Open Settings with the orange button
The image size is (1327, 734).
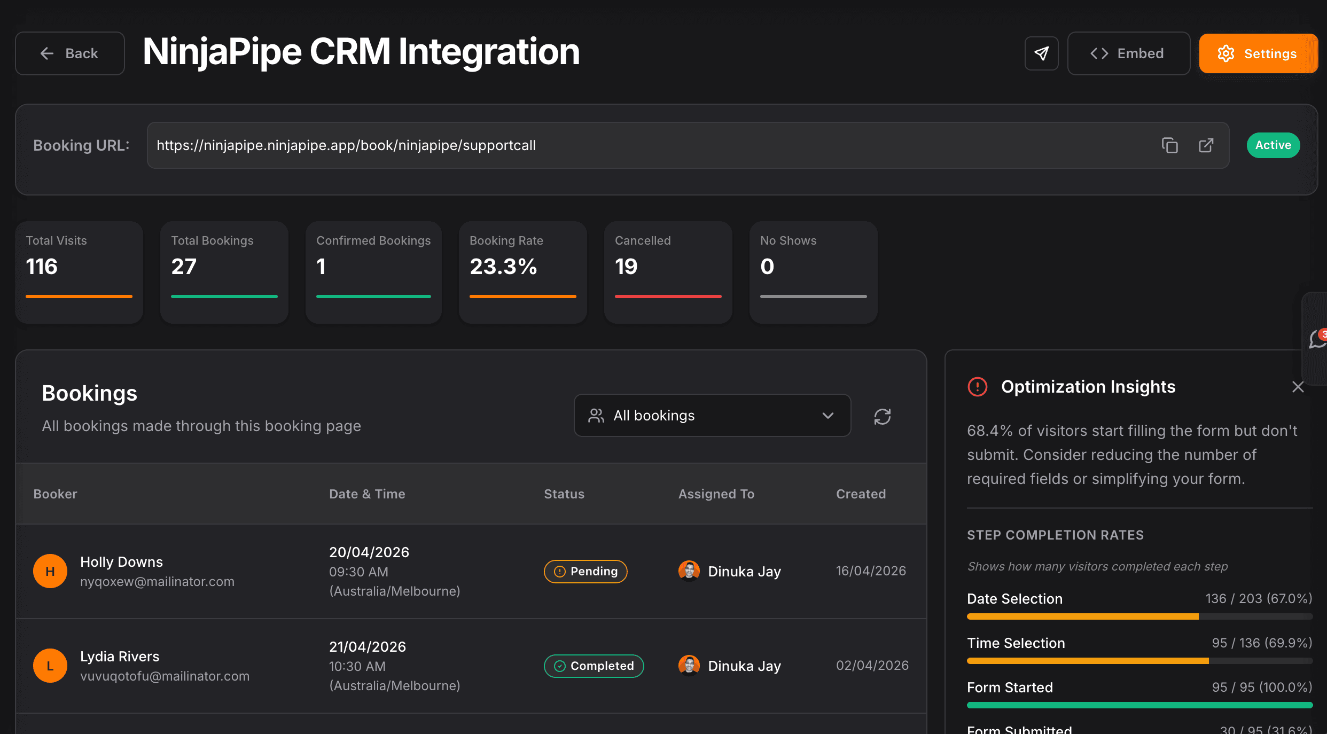click(x=1258, y=53)
